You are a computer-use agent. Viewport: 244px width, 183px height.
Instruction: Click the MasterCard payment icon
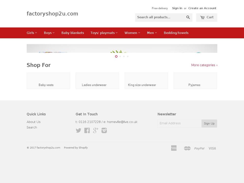click(187, 148)
